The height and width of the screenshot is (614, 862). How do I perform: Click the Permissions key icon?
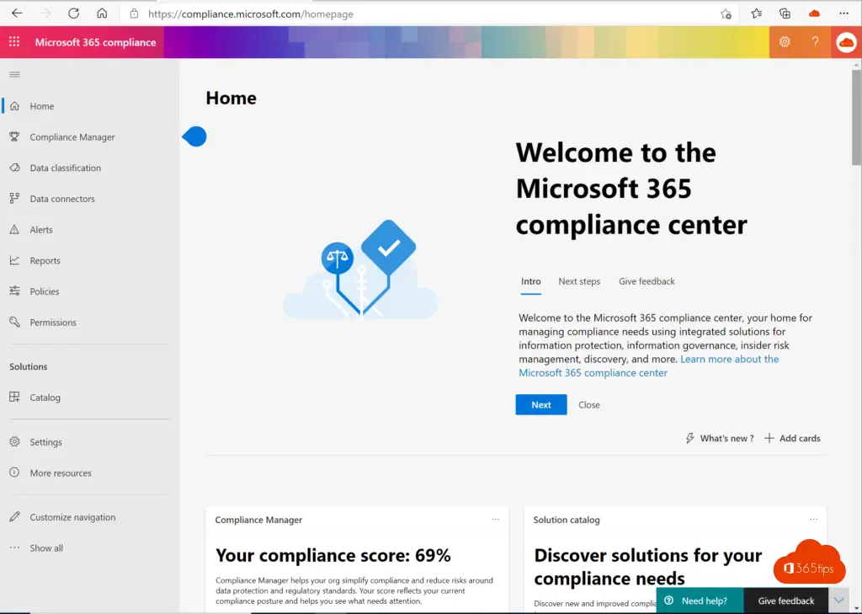click(x=15, y=322)
